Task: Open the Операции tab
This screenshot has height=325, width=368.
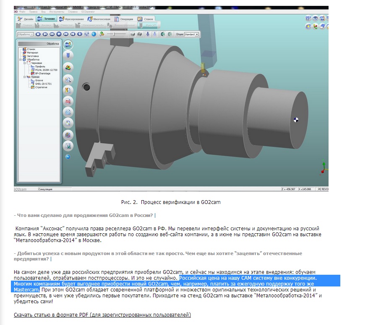Action: coord(124,19)
